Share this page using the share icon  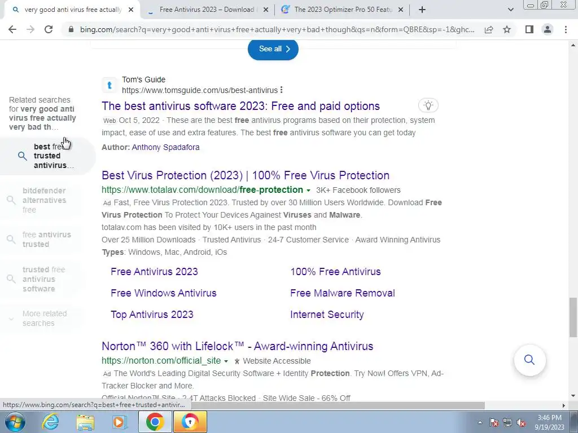tap(489, 29)
